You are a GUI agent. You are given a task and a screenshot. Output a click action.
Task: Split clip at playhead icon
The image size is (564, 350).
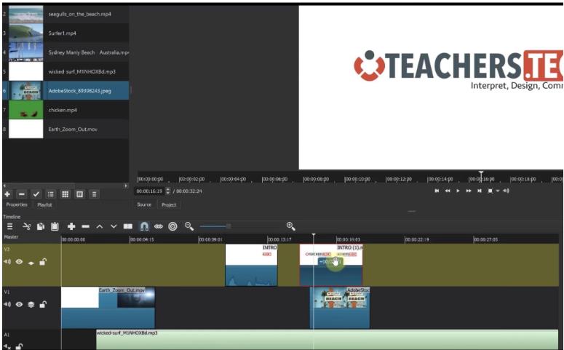tap(128, 226)
